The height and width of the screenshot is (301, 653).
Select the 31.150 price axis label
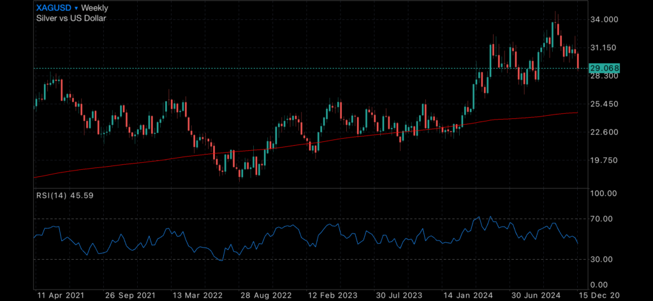pos(605,48)
